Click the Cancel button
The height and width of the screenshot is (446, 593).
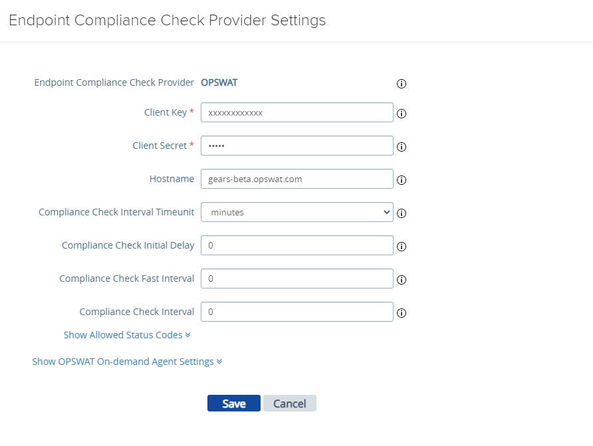[290, 403]
